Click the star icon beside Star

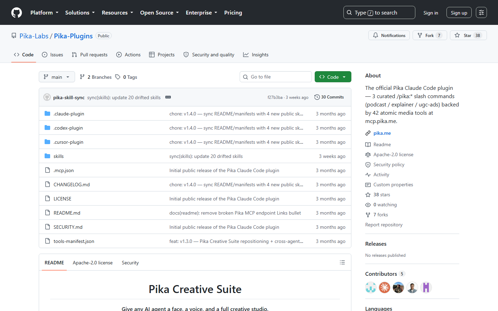coord(457,35)
